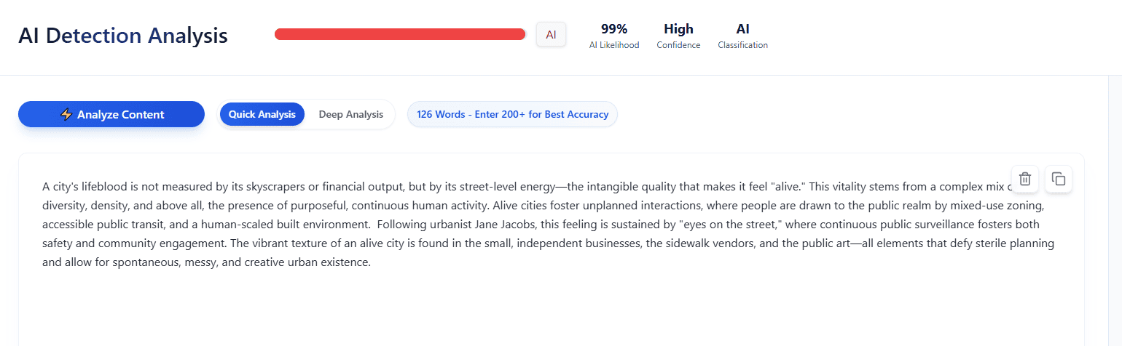Click the "Confidence" caption
Image resolution: width=1122 pixels, height=346 pixels.
678,45
